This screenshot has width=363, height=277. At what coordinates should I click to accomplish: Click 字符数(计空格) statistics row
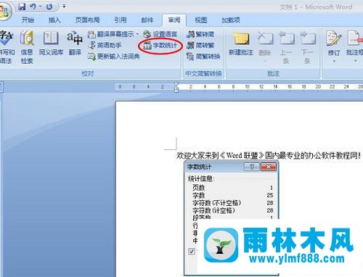point(233,210)
